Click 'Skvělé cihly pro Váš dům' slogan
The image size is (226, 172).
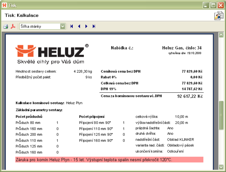51,62
